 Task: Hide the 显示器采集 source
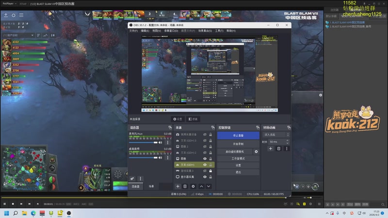(x=205, y=177)
